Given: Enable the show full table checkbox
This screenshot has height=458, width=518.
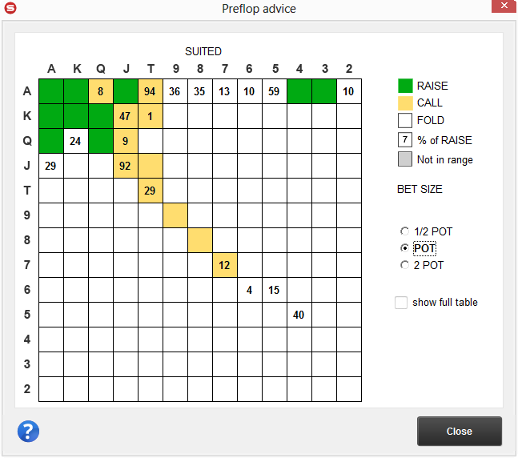Looking at the screenshot, I should pyautogui.click(x=401, y=302).
